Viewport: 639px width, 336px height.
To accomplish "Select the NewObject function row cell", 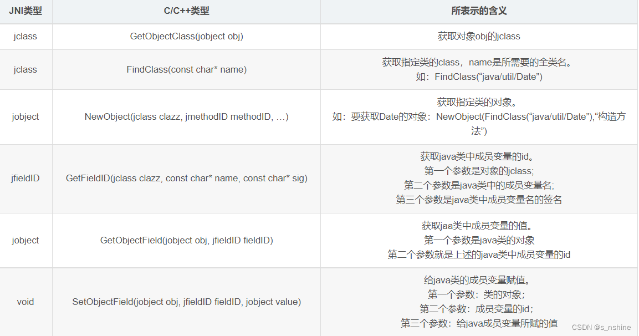I will coord(186,116).
